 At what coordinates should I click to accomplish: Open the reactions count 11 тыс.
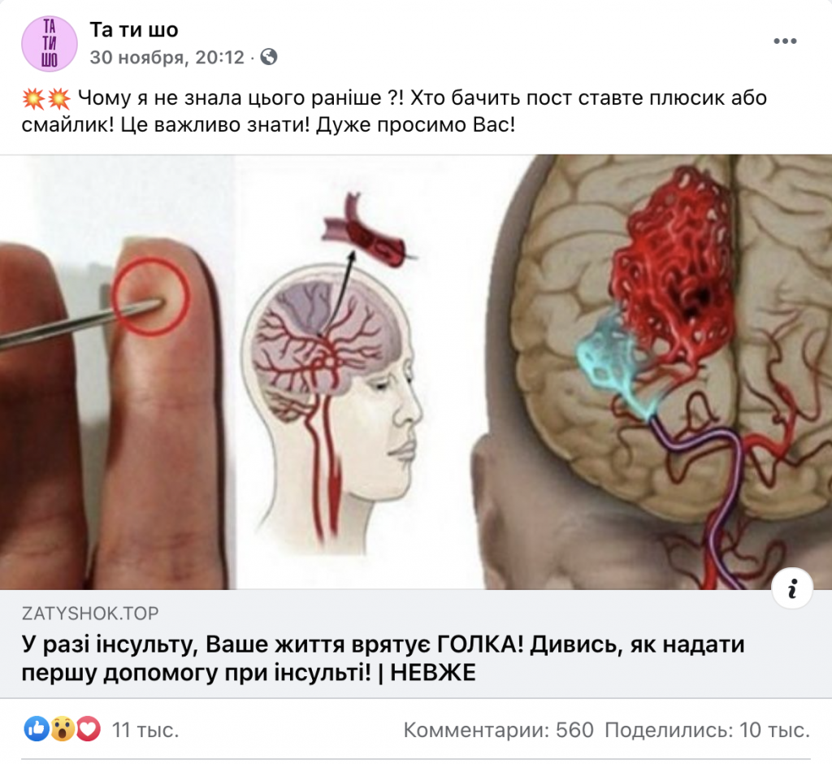click(145, 730)
